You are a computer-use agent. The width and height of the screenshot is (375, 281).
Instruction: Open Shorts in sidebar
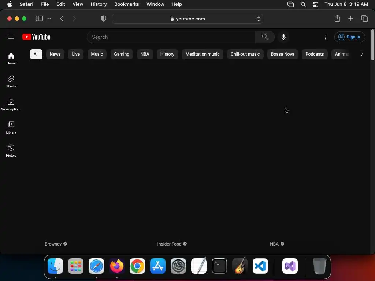[x=11, y=82]
